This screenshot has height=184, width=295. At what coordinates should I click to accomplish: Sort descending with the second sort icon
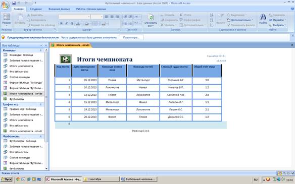[212, 20]
